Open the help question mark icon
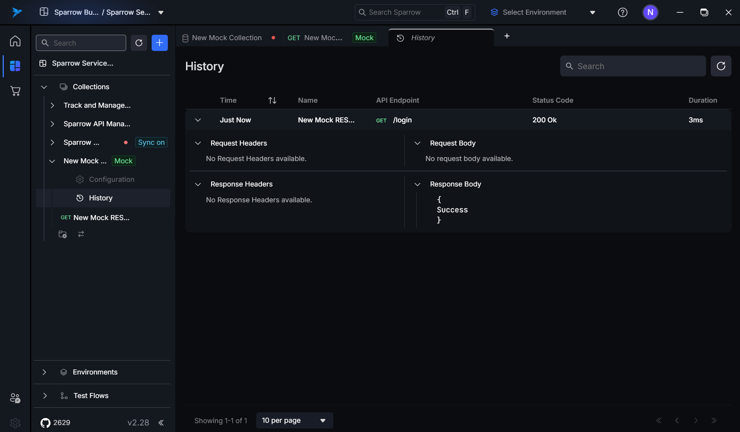The height and width of the screenshot is (432, 740). click(623, 12)
